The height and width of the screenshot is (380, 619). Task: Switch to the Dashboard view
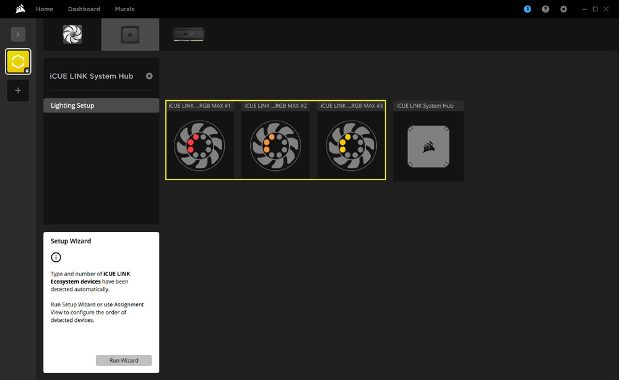coord(84,9)
